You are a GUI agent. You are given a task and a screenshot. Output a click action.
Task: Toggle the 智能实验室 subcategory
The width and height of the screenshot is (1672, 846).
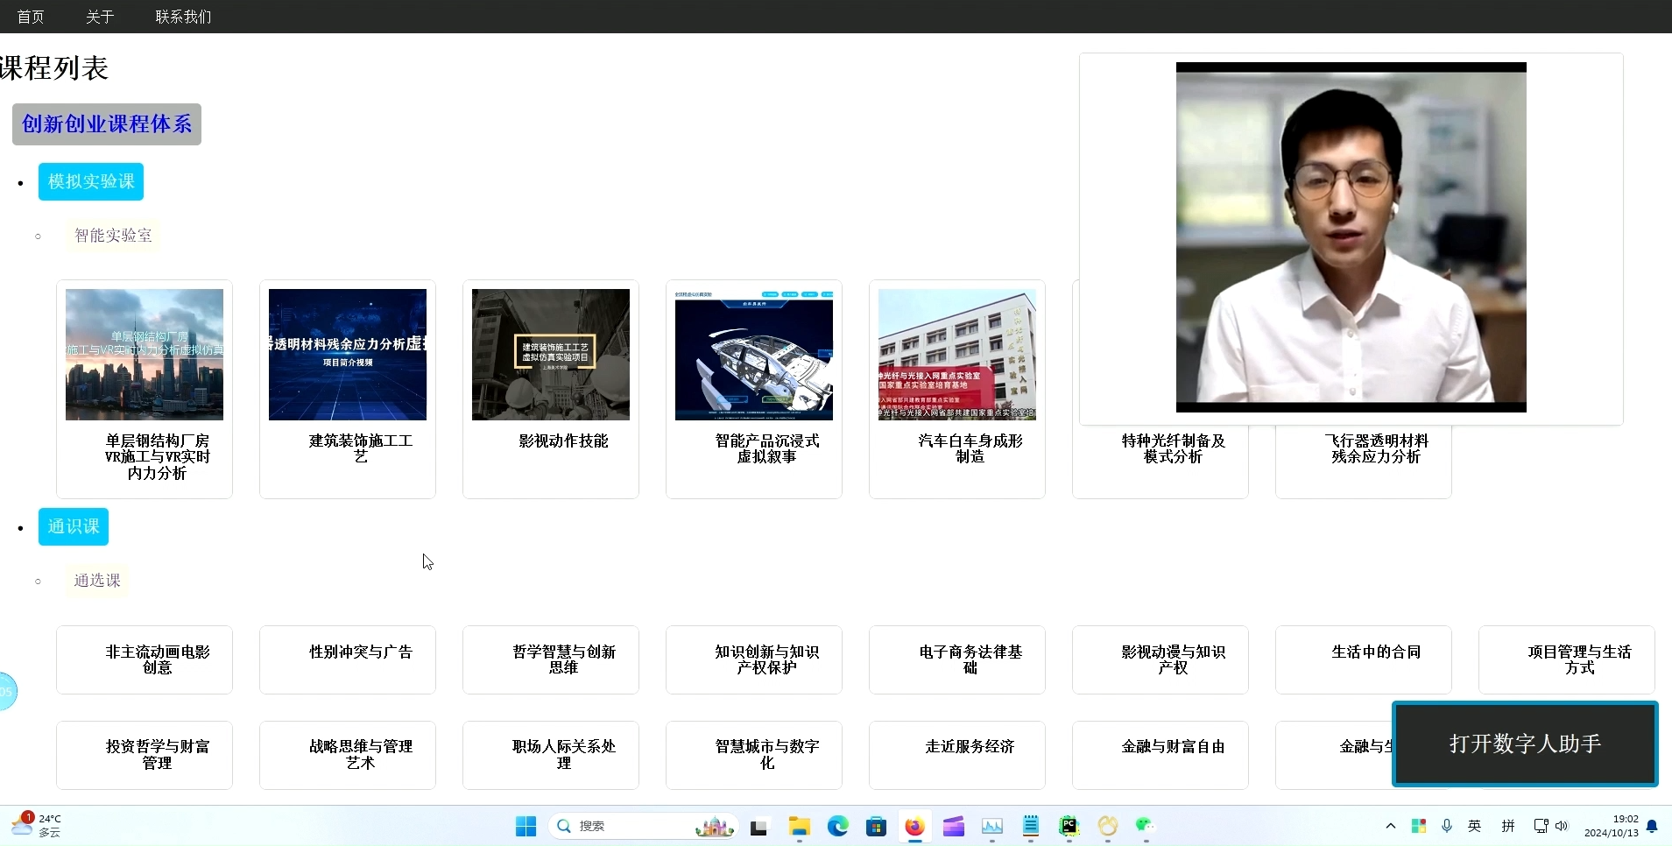point(113,236)
